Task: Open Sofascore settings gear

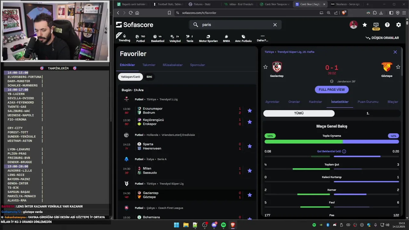Action: (398, 25)
